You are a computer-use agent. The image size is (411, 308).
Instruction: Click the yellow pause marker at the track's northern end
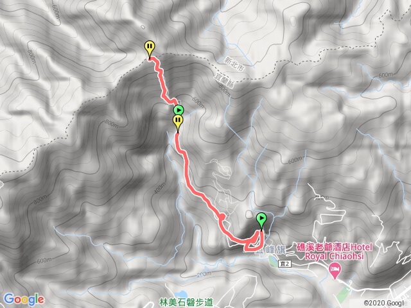(x=150, y=49)
